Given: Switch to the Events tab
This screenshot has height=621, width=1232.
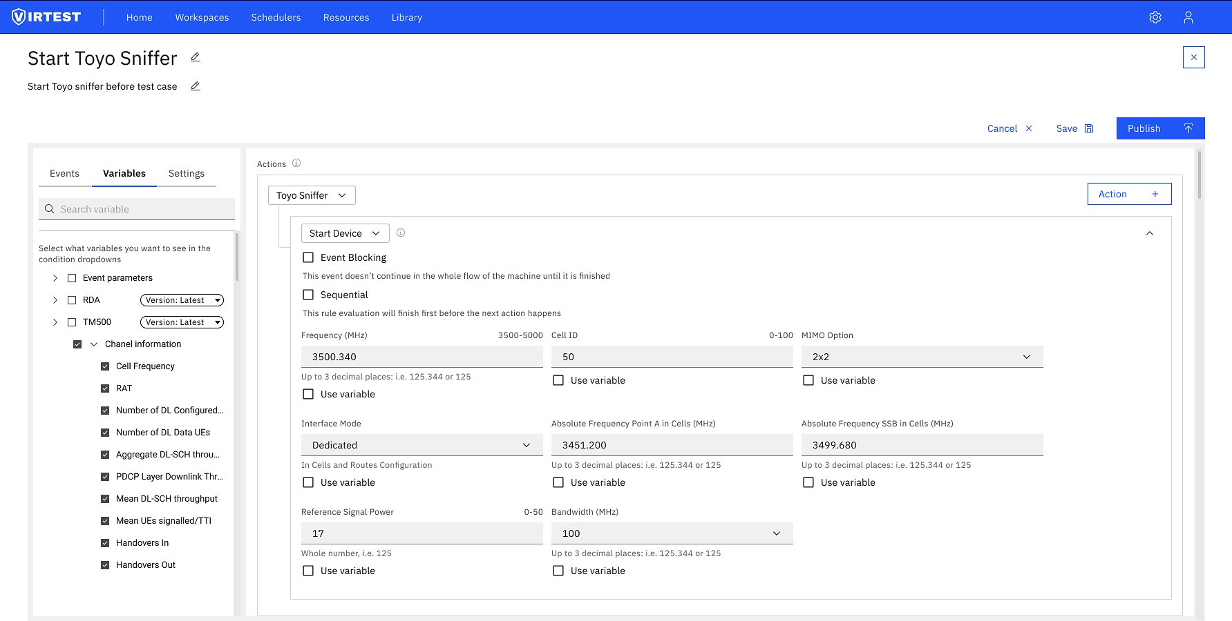Looking at the screenshot, I should (x=64, y=173).
